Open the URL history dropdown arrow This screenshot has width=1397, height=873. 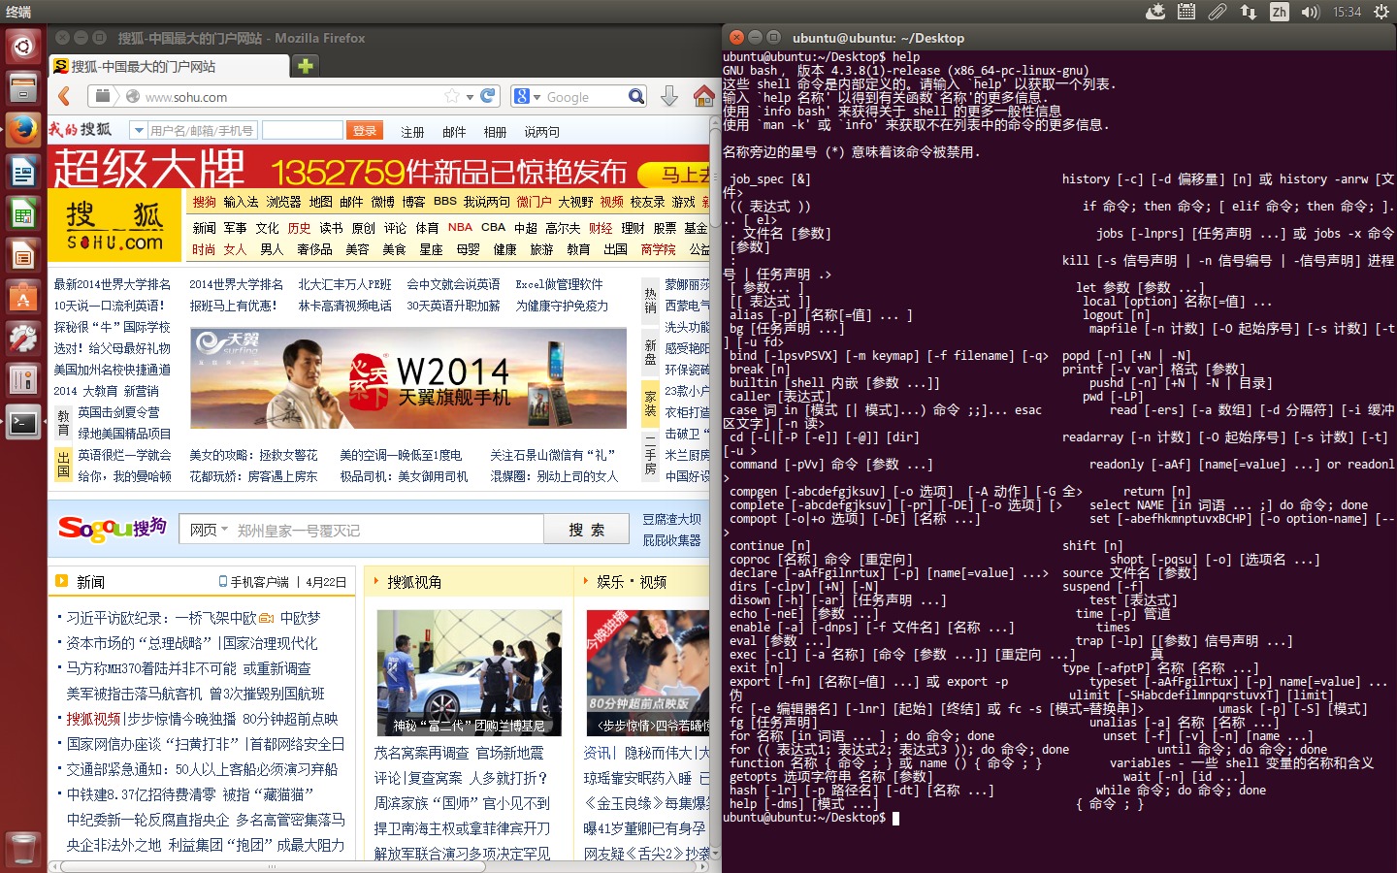470,96
